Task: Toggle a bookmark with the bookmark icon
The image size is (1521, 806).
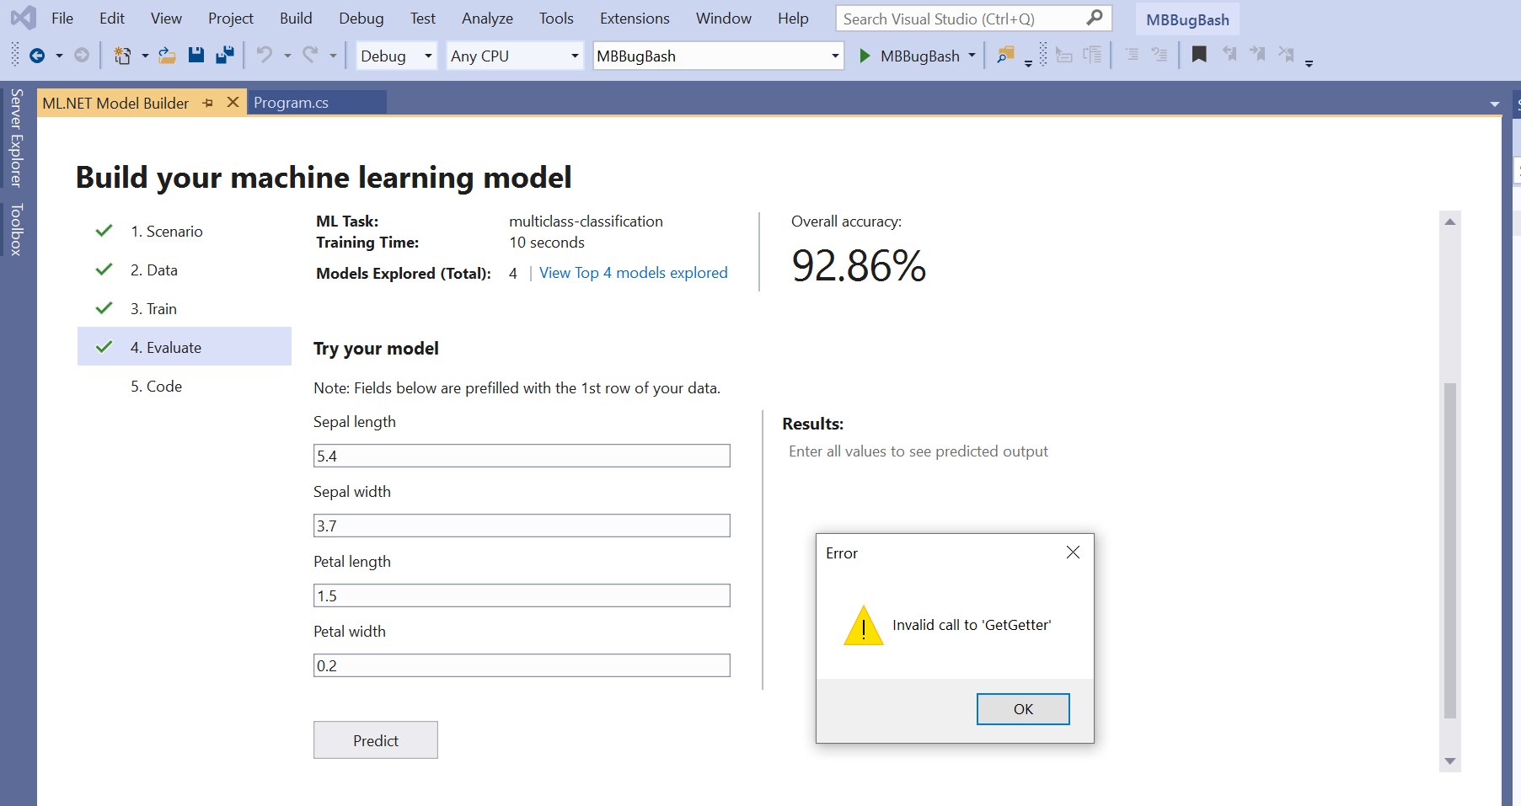Action: pyautogui.click(x=1199, y=54)
